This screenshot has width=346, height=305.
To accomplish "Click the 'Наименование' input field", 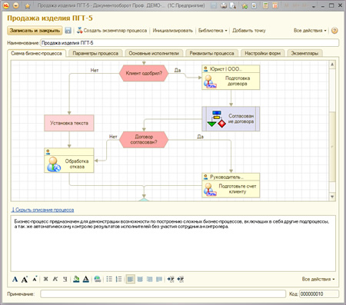I will tap(190, 43).
